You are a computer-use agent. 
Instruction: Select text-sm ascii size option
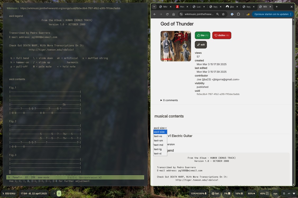pyautogui.click(x=158, y=141)
